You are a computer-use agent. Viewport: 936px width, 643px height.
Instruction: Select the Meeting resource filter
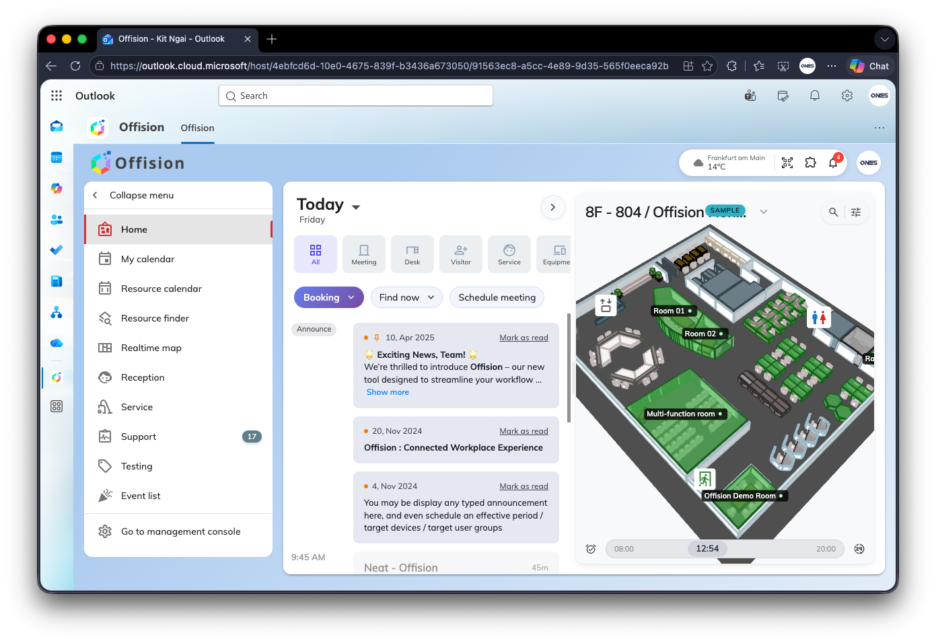(364, 254)
